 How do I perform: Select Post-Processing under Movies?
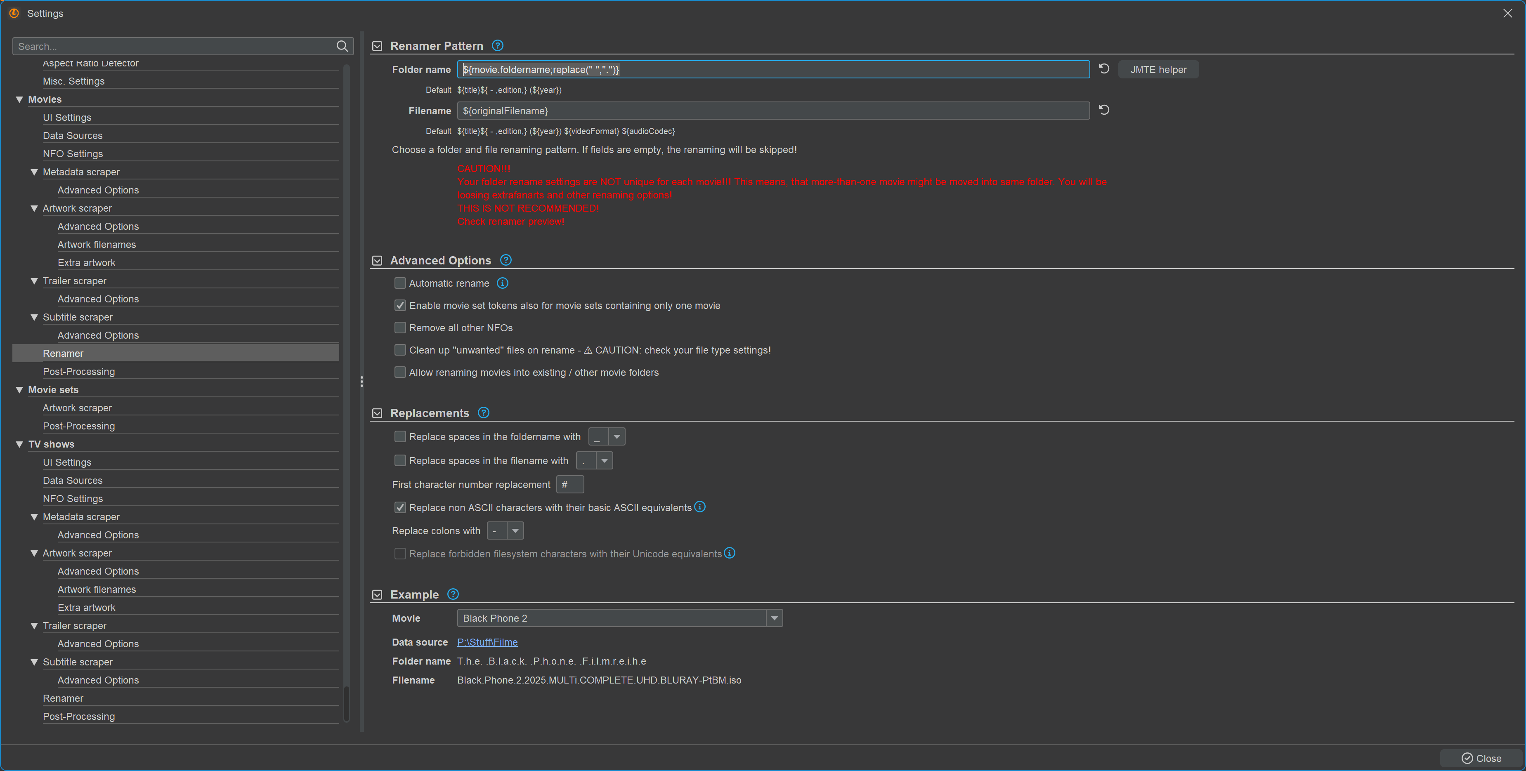pos(79,371)
